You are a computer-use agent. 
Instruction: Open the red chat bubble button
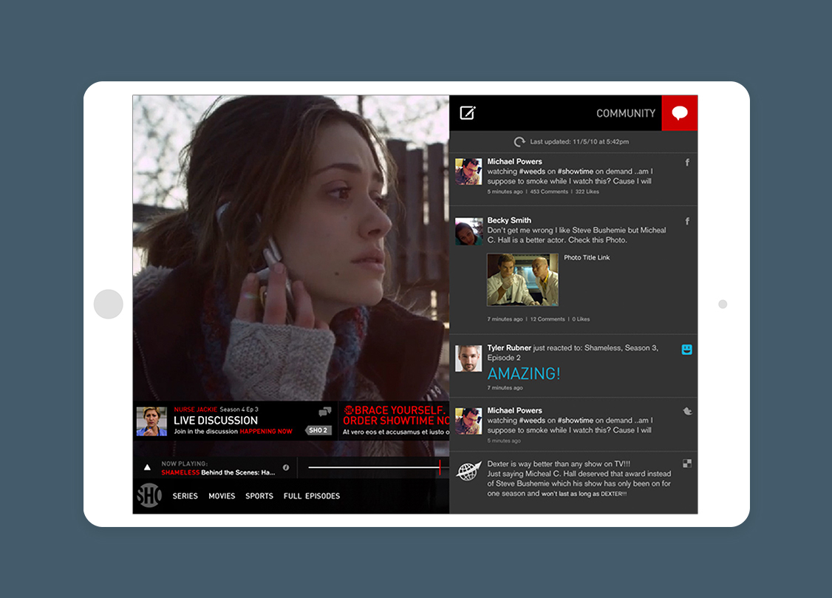point(680,113)
